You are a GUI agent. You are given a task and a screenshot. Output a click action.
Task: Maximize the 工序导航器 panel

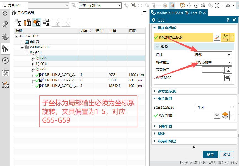[x=145, y=13]
